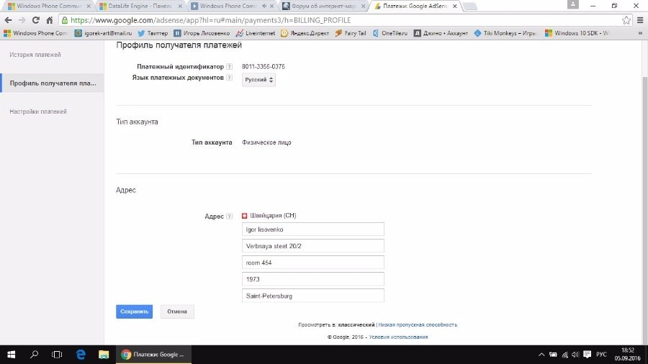The width and height of the screenshot is (648, 364).
Task: Click the Igor lisovenko name field
Action: tap(313, 229)
